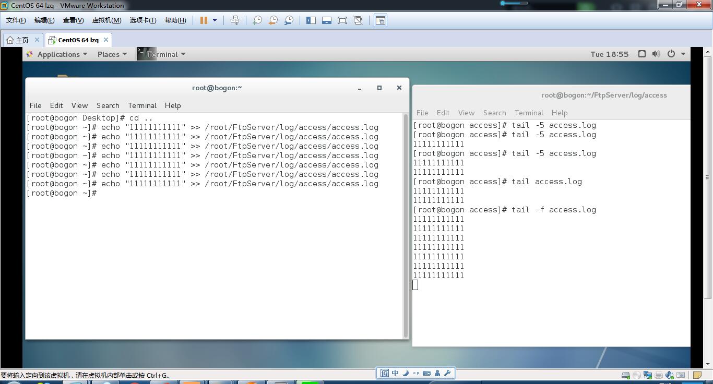Toggle Chinese input mode 中 icon
Viewport: 713px width, 384px height.
[x=395, y=373]
